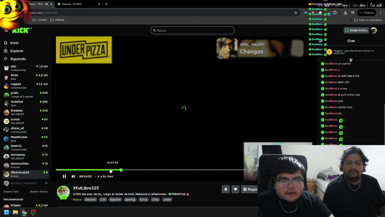The width and height of the screenshot is (385, 217).
Task: Open the Roblox category link
Action: pyautogui.click(x=77, y=200)
